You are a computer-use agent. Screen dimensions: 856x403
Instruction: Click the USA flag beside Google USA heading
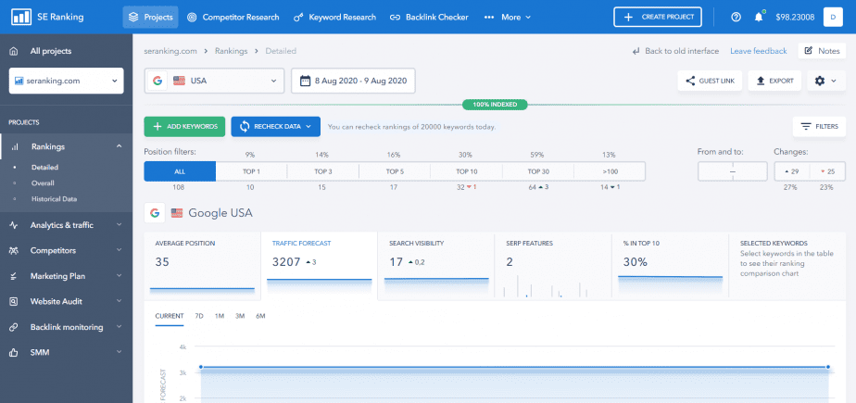(x=176, y=213)
